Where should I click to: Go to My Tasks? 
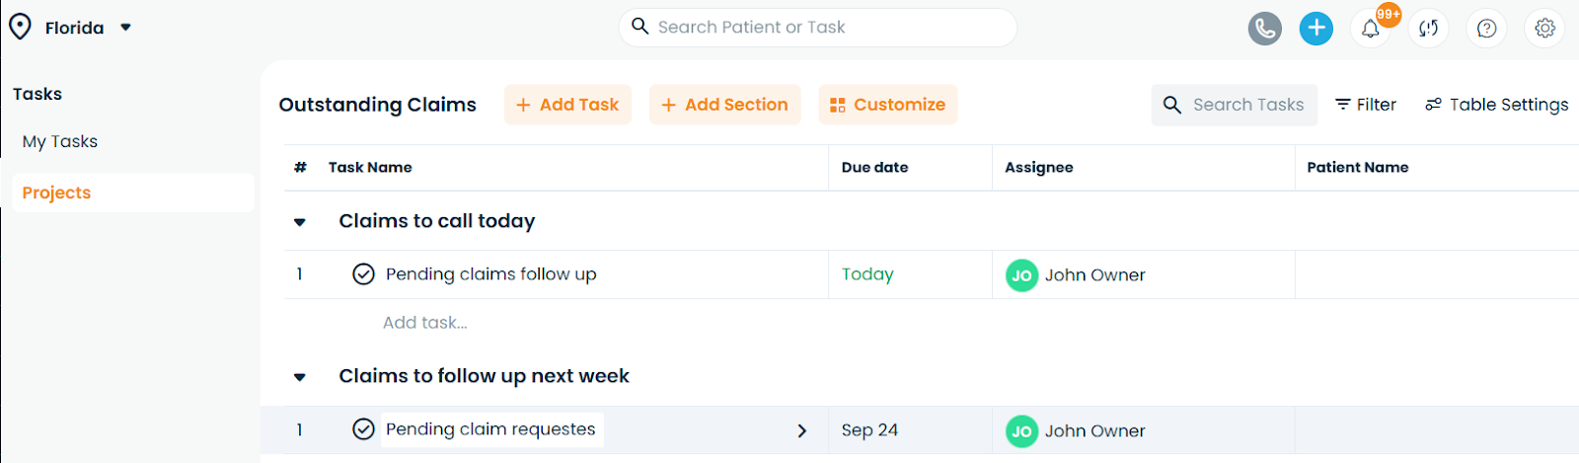pyautogui.click(x=60, y=141)
